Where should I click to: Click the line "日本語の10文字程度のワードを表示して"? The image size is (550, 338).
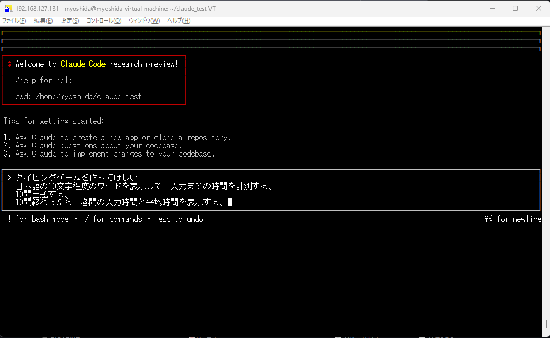pos(144,186)
